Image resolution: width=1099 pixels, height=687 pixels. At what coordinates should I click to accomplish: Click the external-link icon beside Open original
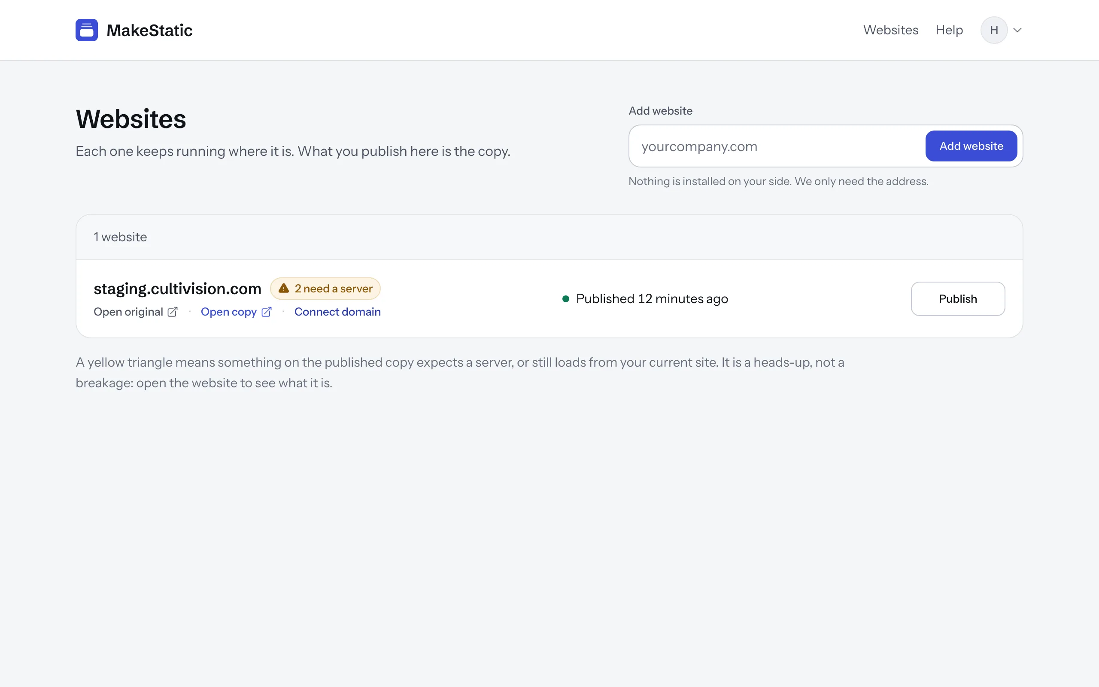pyautogui.click(x=173, y=312)
